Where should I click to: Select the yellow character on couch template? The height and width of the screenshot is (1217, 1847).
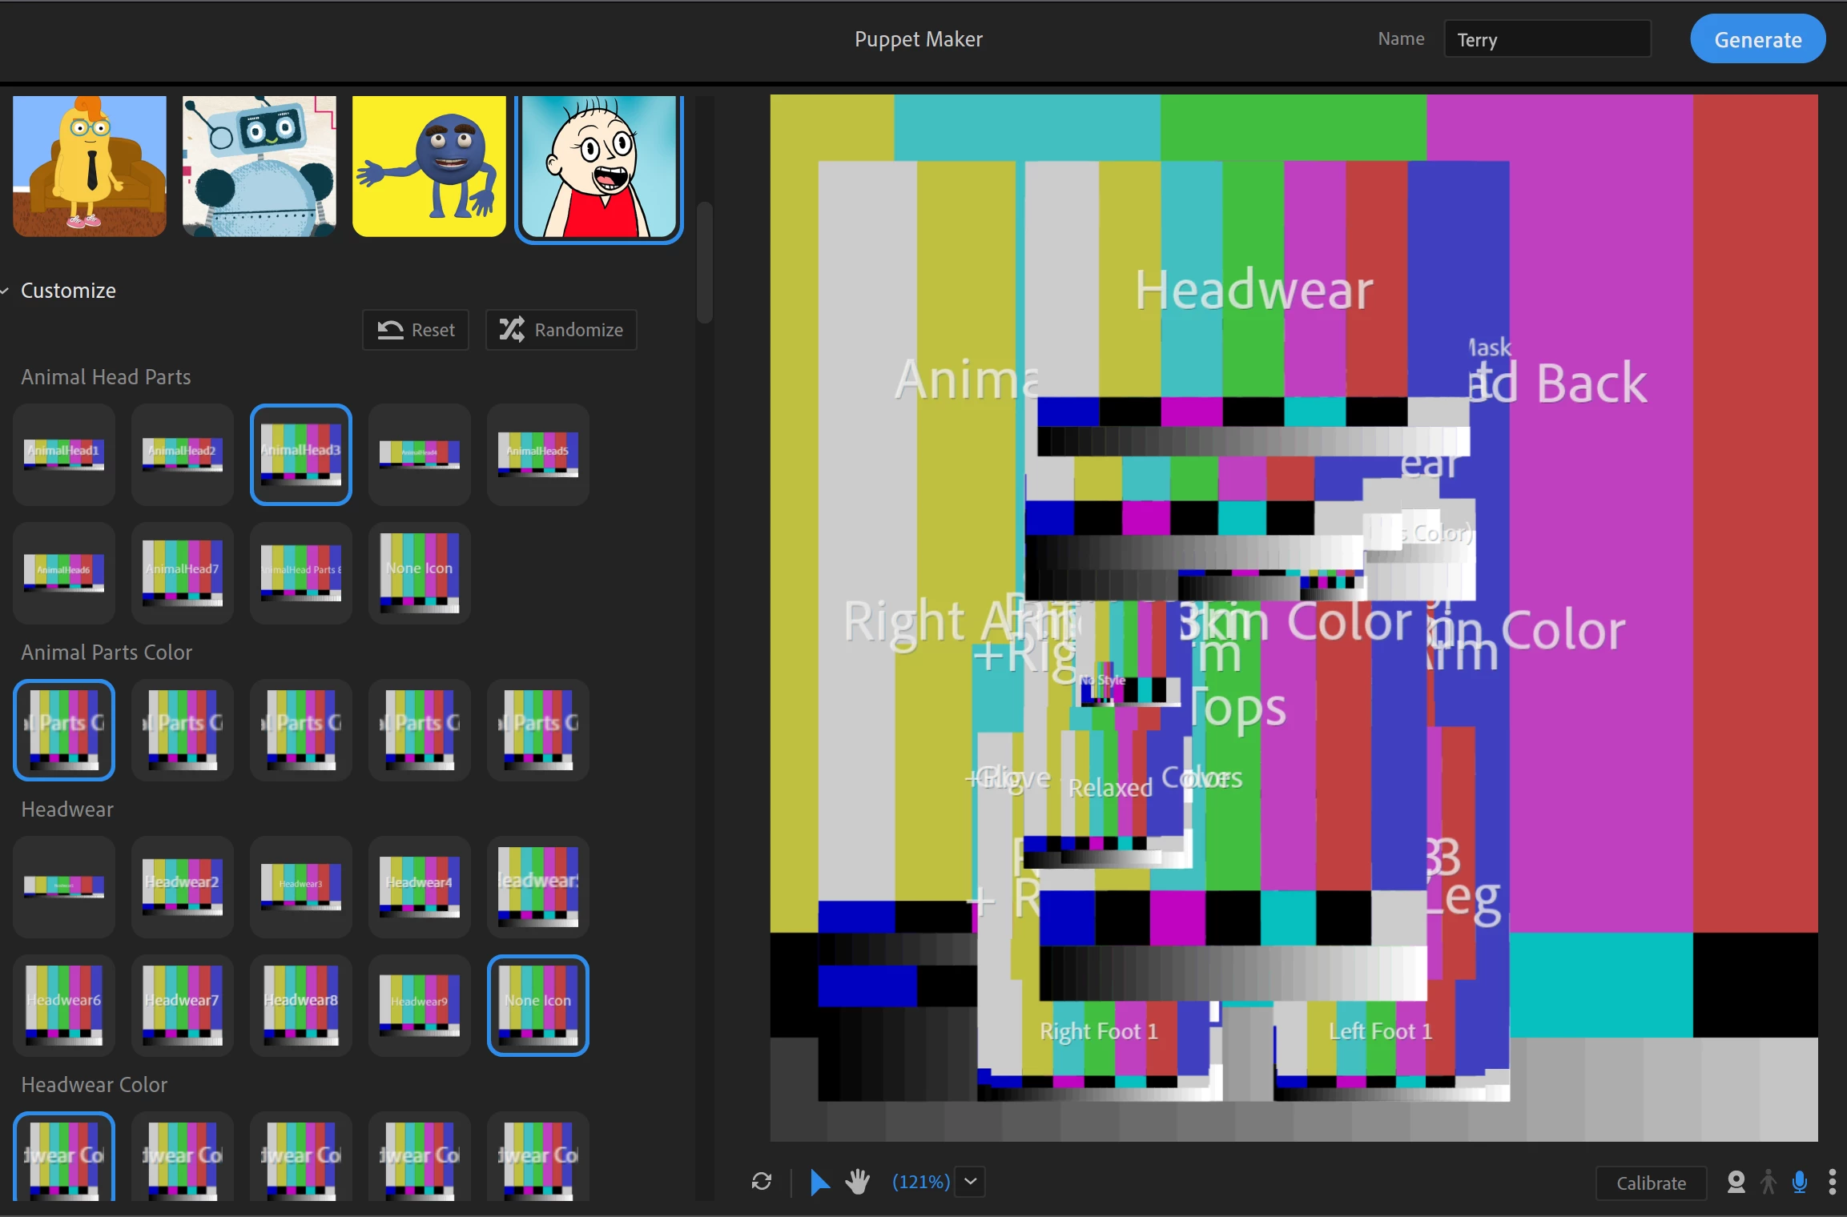tap(90, 167)
